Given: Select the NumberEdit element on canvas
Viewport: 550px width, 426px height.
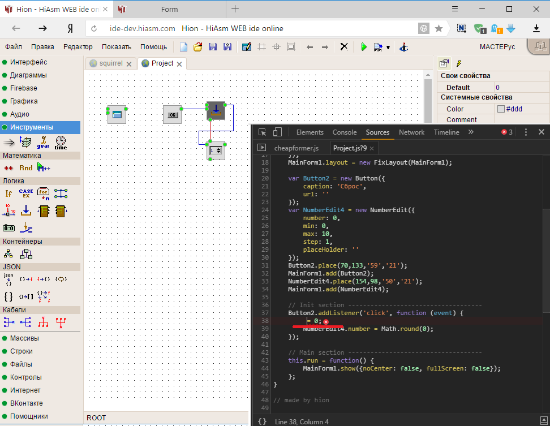Looking at the screenshot, I should pyautogui.click(x=216, y=150).
